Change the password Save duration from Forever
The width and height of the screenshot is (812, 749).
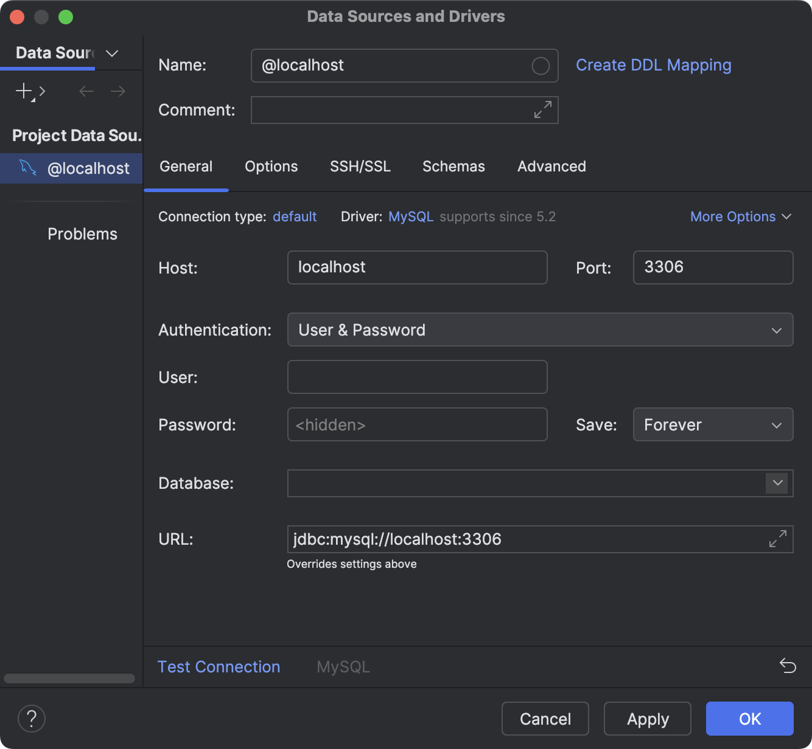pos(712,424)
